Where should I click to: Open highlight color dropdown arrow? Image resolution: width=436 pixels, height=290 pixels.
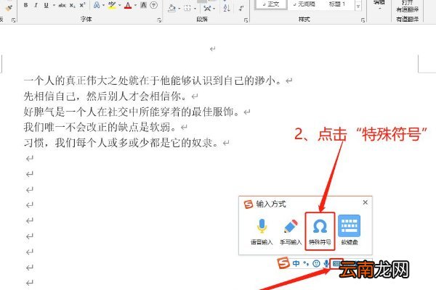click(120, 5)
